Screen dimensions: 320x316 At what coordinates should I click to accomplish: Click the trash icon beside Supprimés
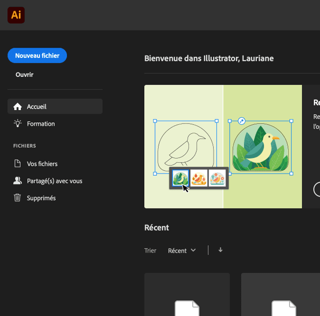point(17,198)
